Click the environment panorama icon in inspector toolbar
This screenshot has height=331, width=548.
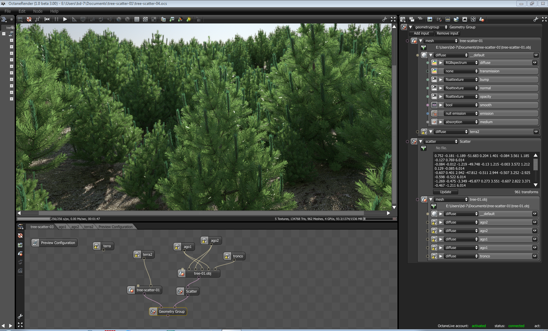click(x=456, y=19)
